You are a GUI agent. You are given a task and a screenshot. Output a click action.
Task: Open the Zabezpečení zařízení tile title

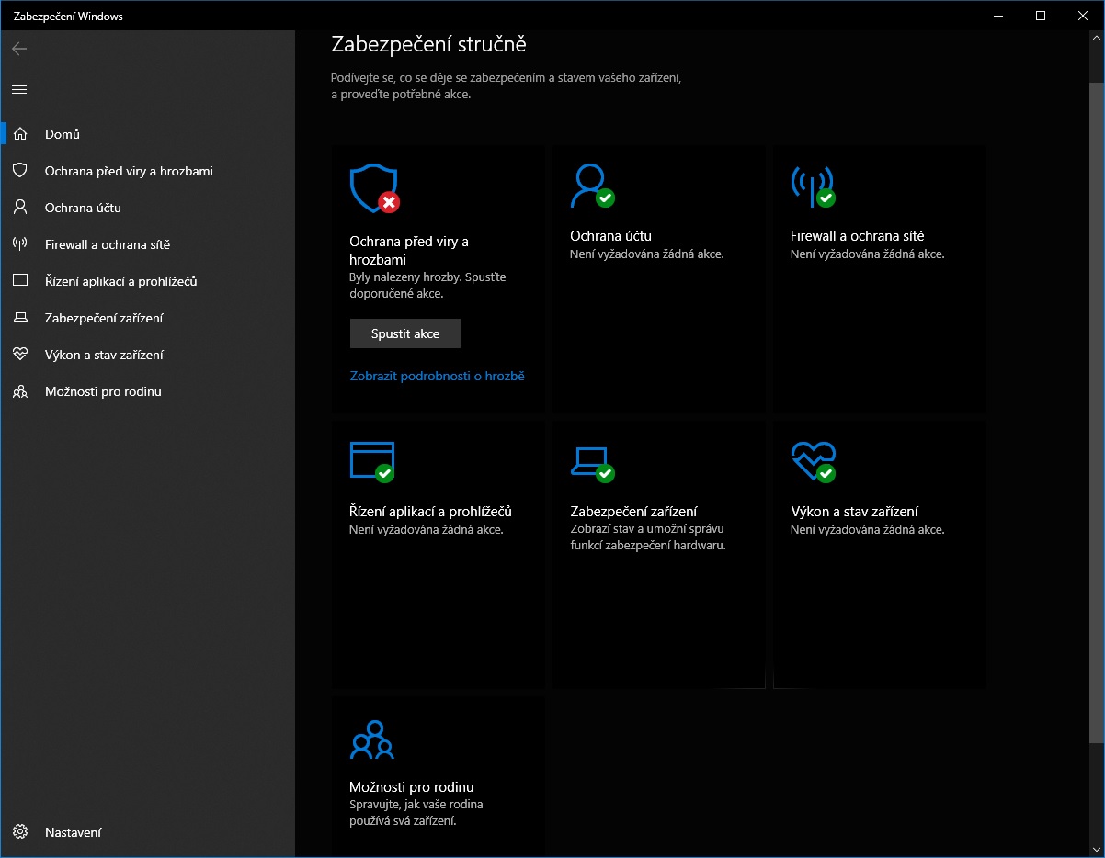pyautogui.click(x=633, y=512)
